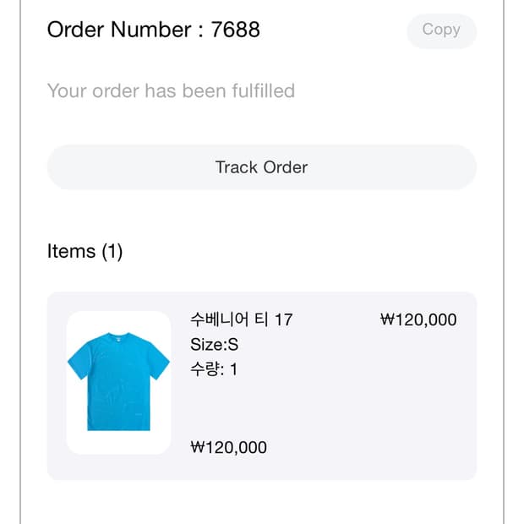Click the 수량: 1 quantity line

click(214, 369)
